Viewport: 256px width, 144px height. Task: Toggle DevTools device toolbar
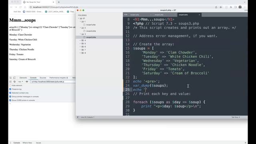coord(14,78)
